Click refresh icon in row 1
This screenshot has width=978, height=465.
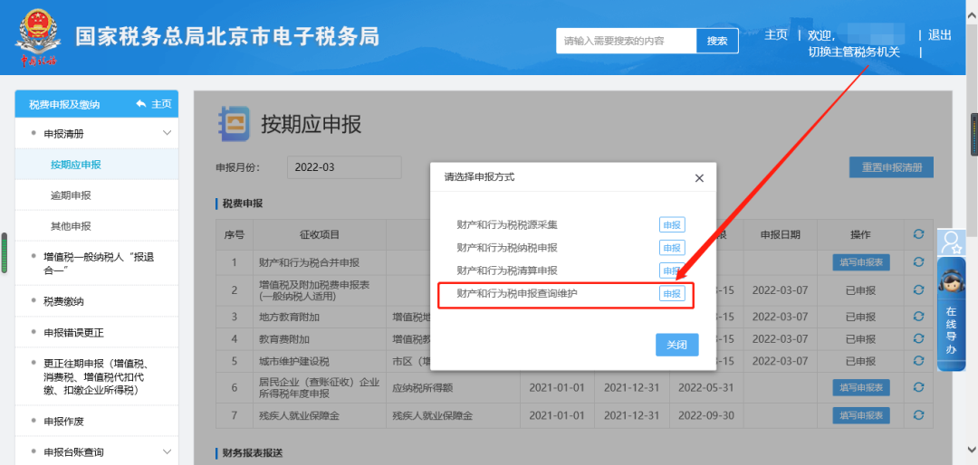918,262
